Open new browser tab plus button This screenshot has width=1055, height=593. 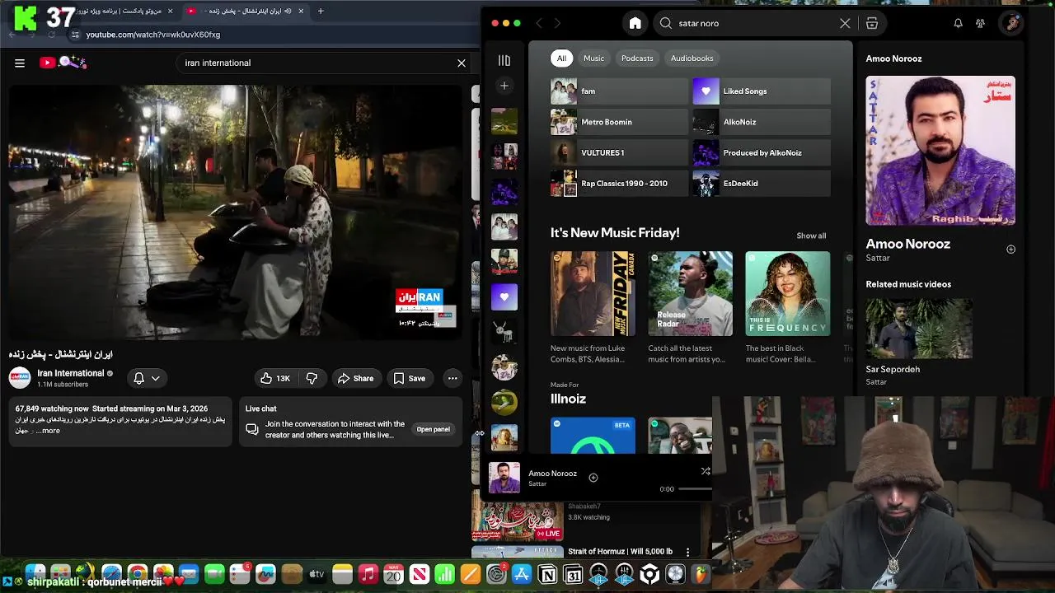[x=321, y=11]
